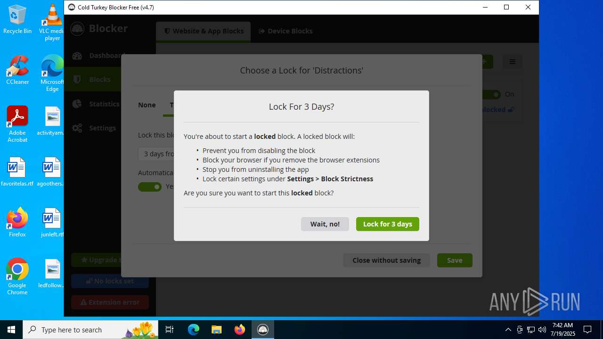Screen dimensions: 603x339
Task: Open Google Chrome desktop shortcut
Action: tap(17, 277)
